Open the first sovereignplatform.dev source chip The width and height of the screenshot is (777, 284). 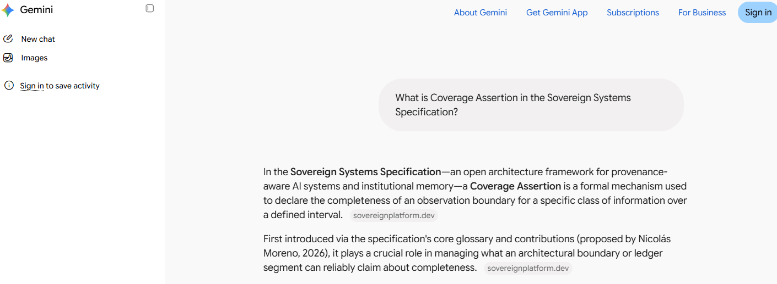394,215
